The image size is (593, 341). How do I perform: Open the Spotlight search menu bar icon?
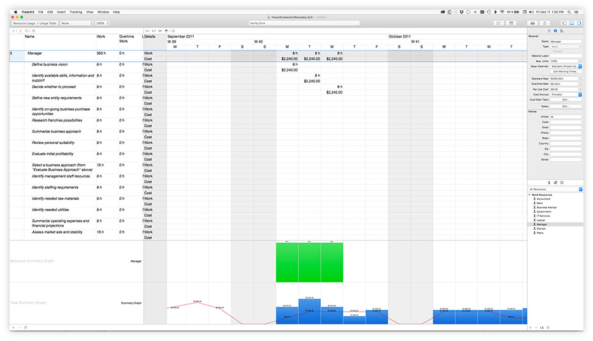coord(569,12)
